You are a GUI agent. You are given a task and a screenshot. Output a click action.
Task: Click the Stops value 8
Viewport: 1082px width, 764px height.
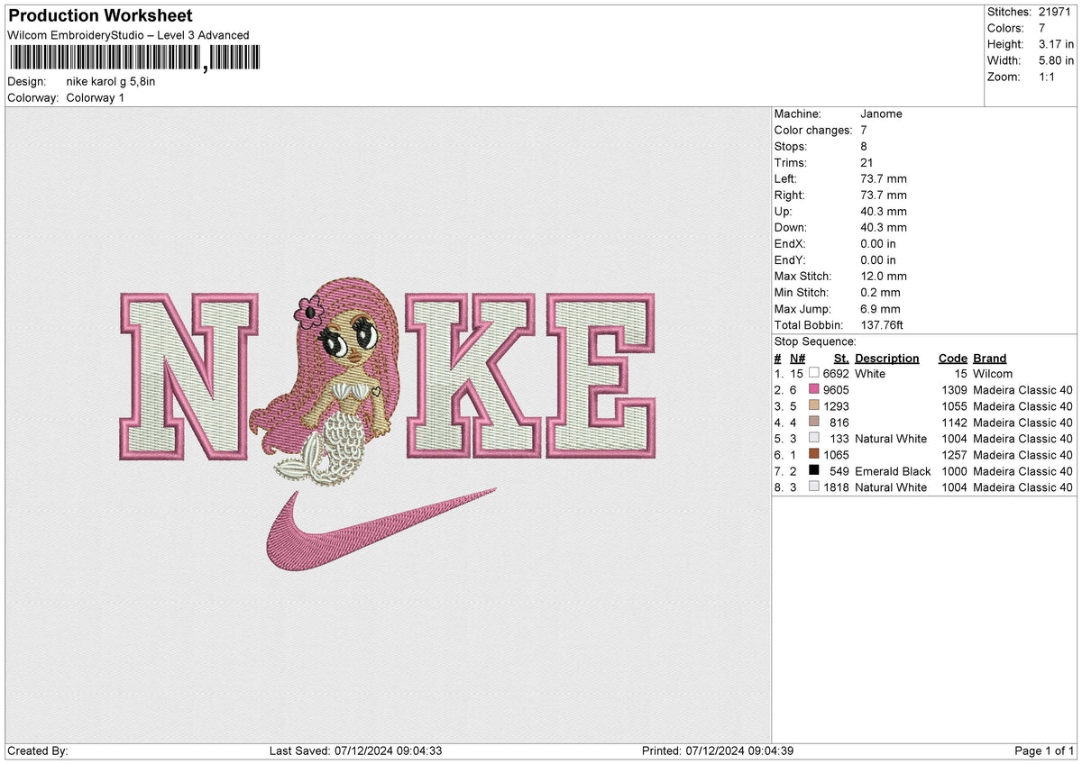(864, 146)
